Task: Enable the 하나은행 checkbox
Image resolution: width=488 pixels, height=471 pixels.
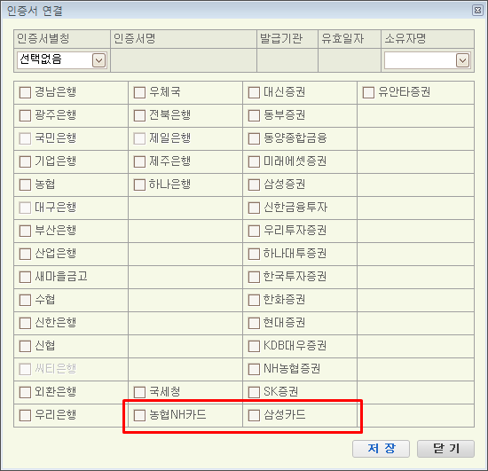Action: pos(139,184)
